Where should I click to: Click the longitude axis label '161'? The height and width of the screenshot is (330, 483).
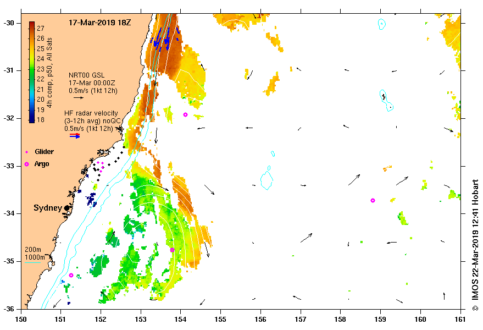pyautogui.click(x=460, y=319)
